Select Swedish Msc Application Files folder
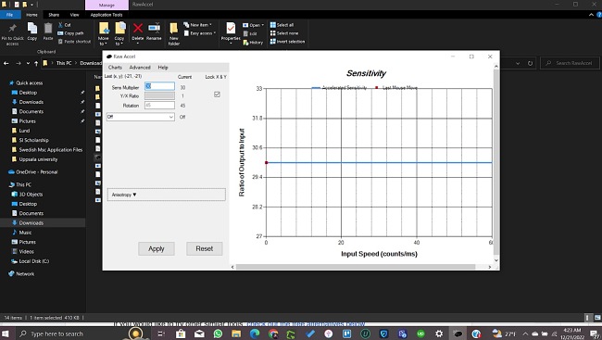 [x=51, y=150]
